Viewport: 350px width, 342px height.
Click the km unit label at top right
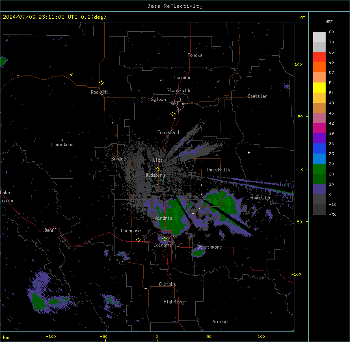click(302, 17)
